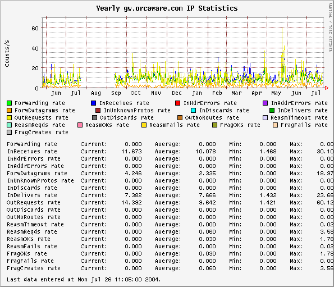Click the brown OutNoRoutes rate legend swatch
334x287 pixels.
180,117
